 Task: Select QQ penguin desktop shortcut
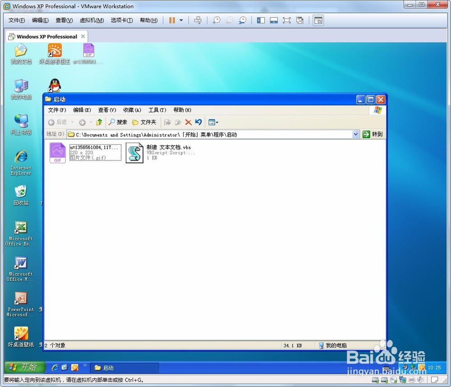[55, 85]
